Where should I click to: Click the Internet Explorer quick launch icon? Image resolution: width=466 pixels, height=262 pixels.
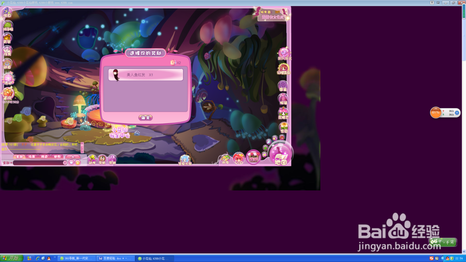[38, 258]
